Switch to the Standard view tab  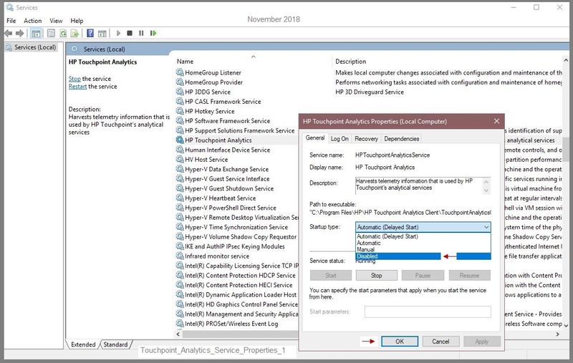pyautogui.click(x=115, y=344)
